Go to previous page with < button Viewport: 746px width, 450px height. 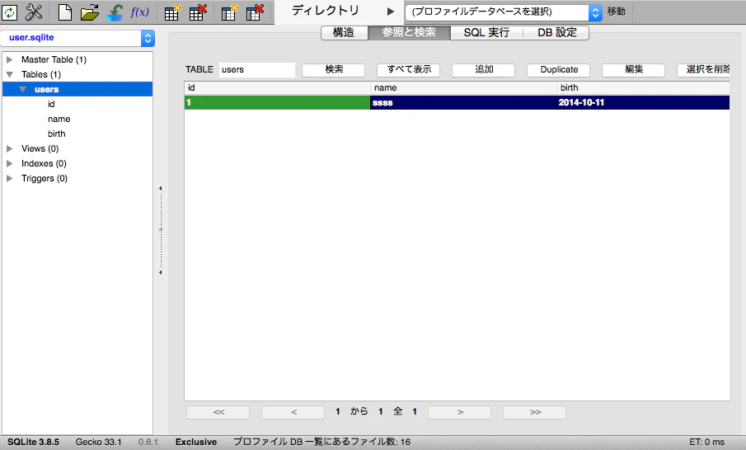click(x=293, y=412)
